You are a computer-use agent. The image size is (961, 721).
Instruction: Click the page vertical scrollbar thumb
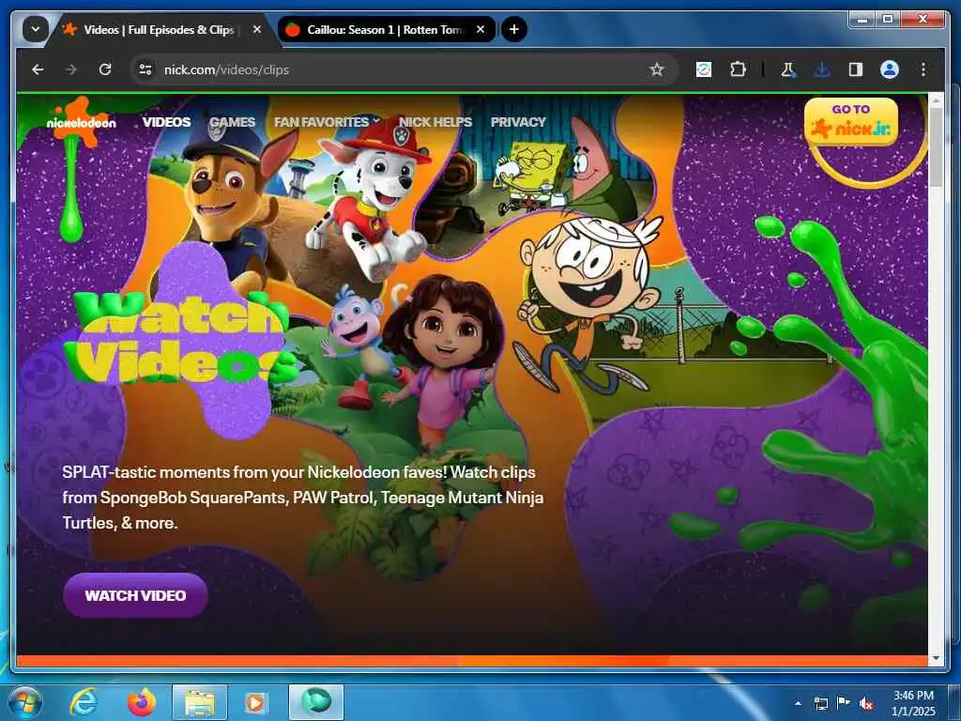tap(936, 147)
